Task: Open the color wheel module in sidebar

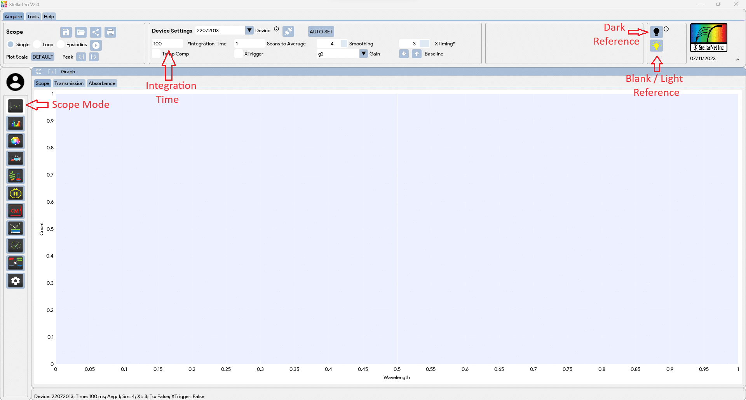Action: point(16,141)
